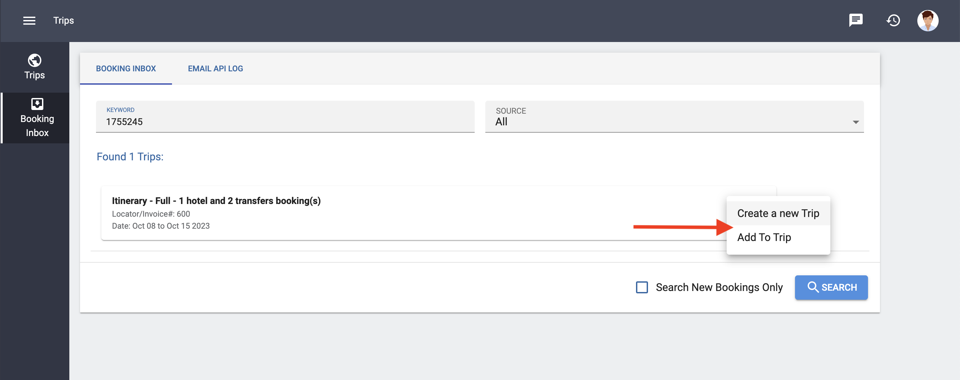Open the history clock icon
Viewport: 960px width, 380px height.
893,20
